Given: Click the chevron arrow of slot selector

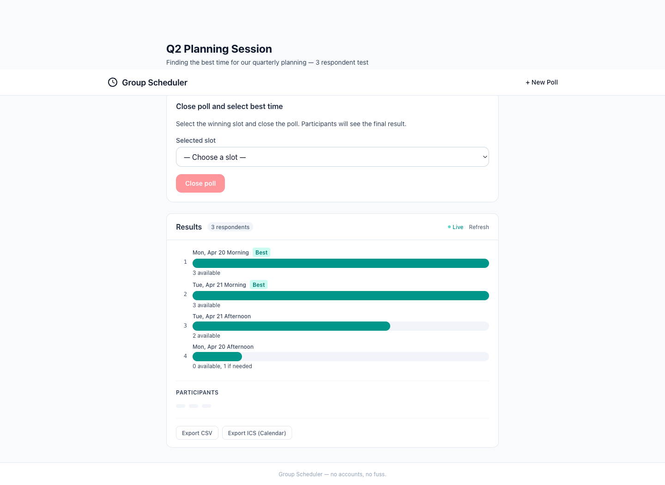Looking at the screenshot, I should (x=485, y=157).
